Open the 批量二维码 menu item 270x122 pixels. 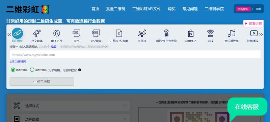pos(115,9)
